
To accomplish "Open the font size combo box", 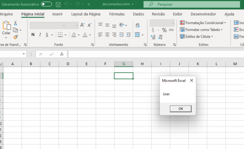I will [73, 25].
